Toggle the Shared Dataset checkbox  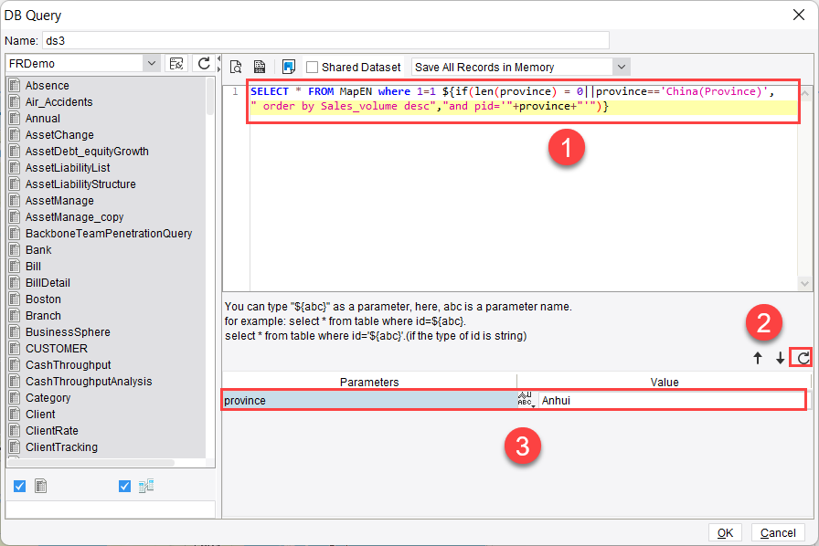point(312,66)
